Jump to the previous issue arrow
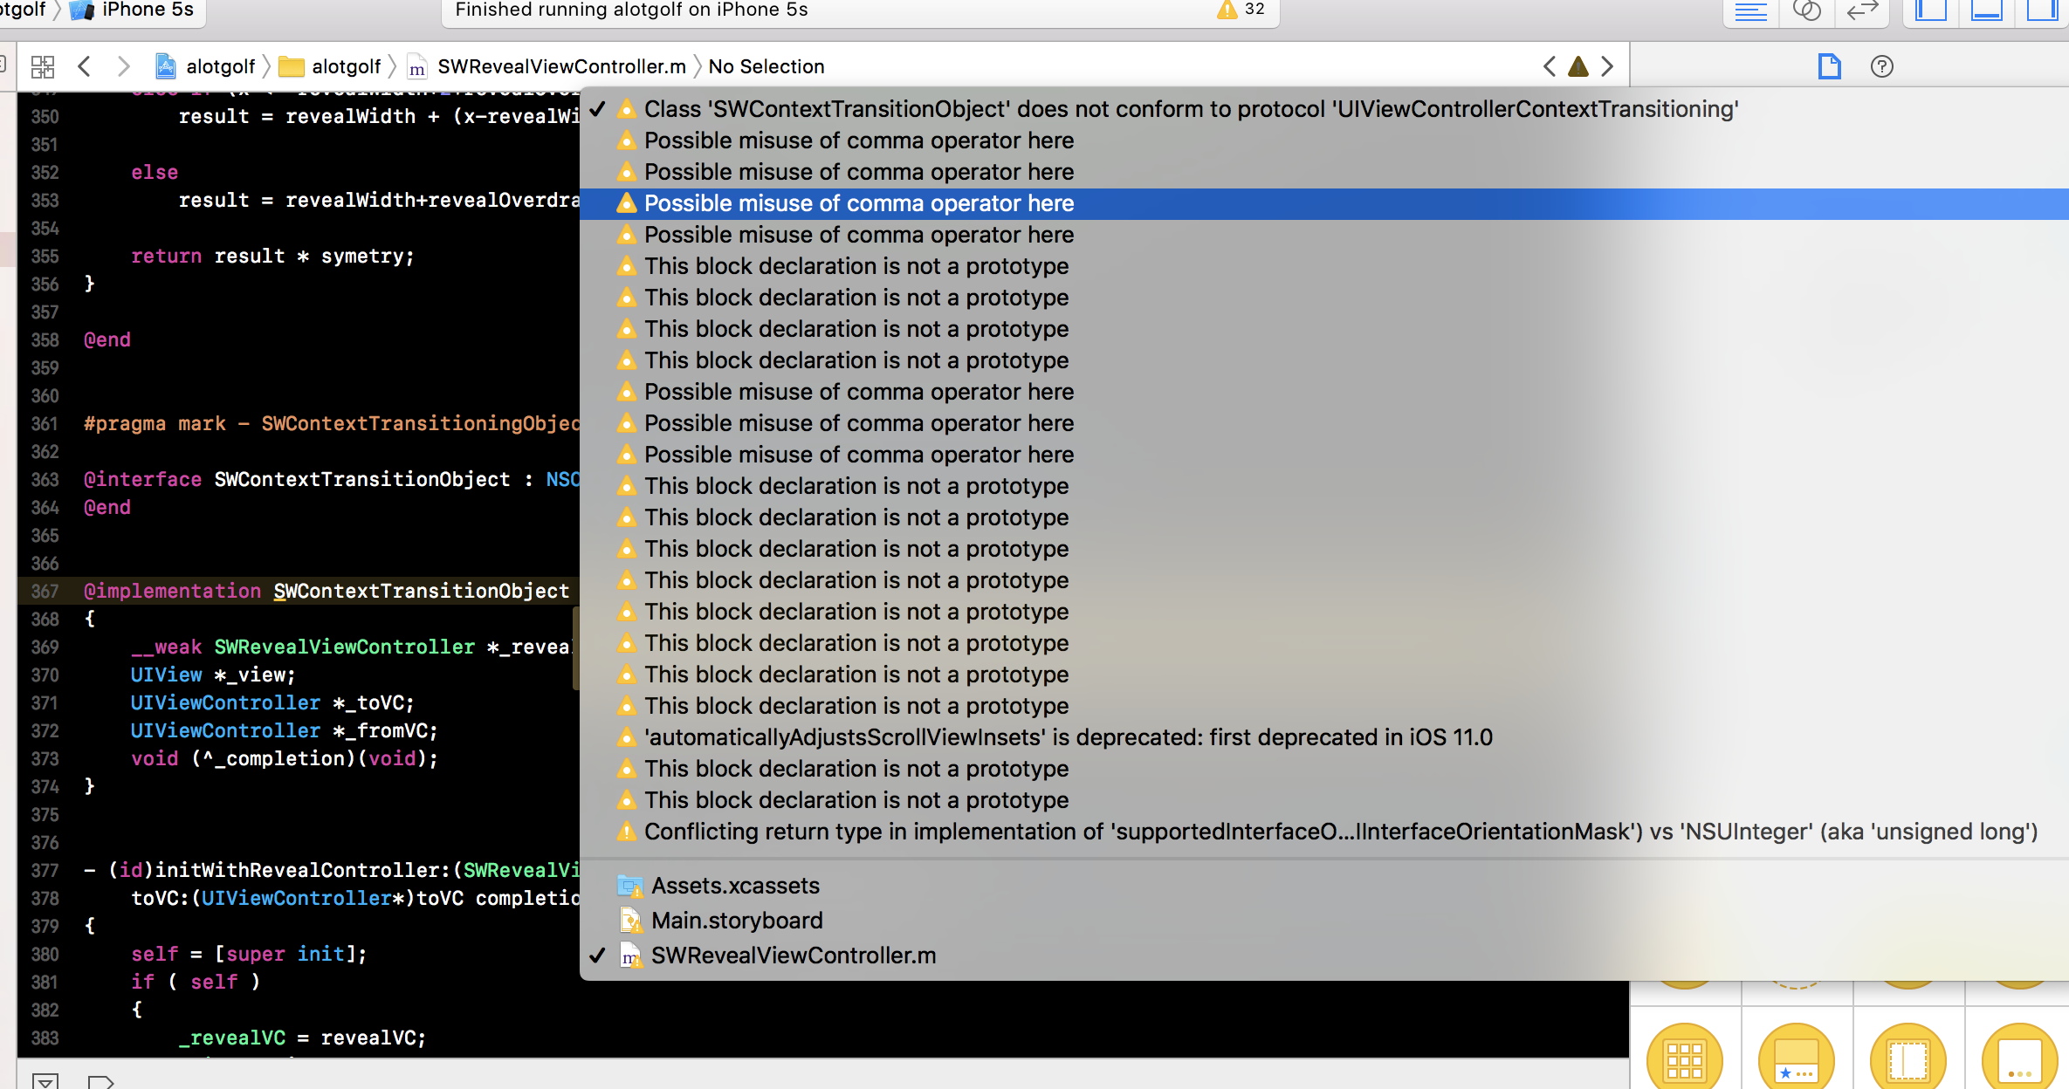This screenshot has height=1089, width=2069. (x=1550, y=66)
